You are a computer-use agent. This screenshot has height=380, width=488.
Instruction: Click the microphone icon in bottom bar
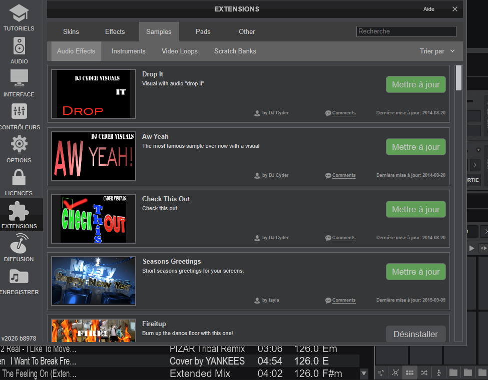click(438, 373)
